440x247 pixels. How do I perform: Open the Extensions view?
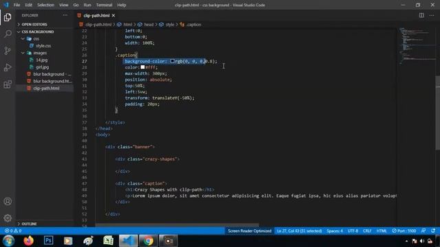pyautogui.click(x=8, y=84)
